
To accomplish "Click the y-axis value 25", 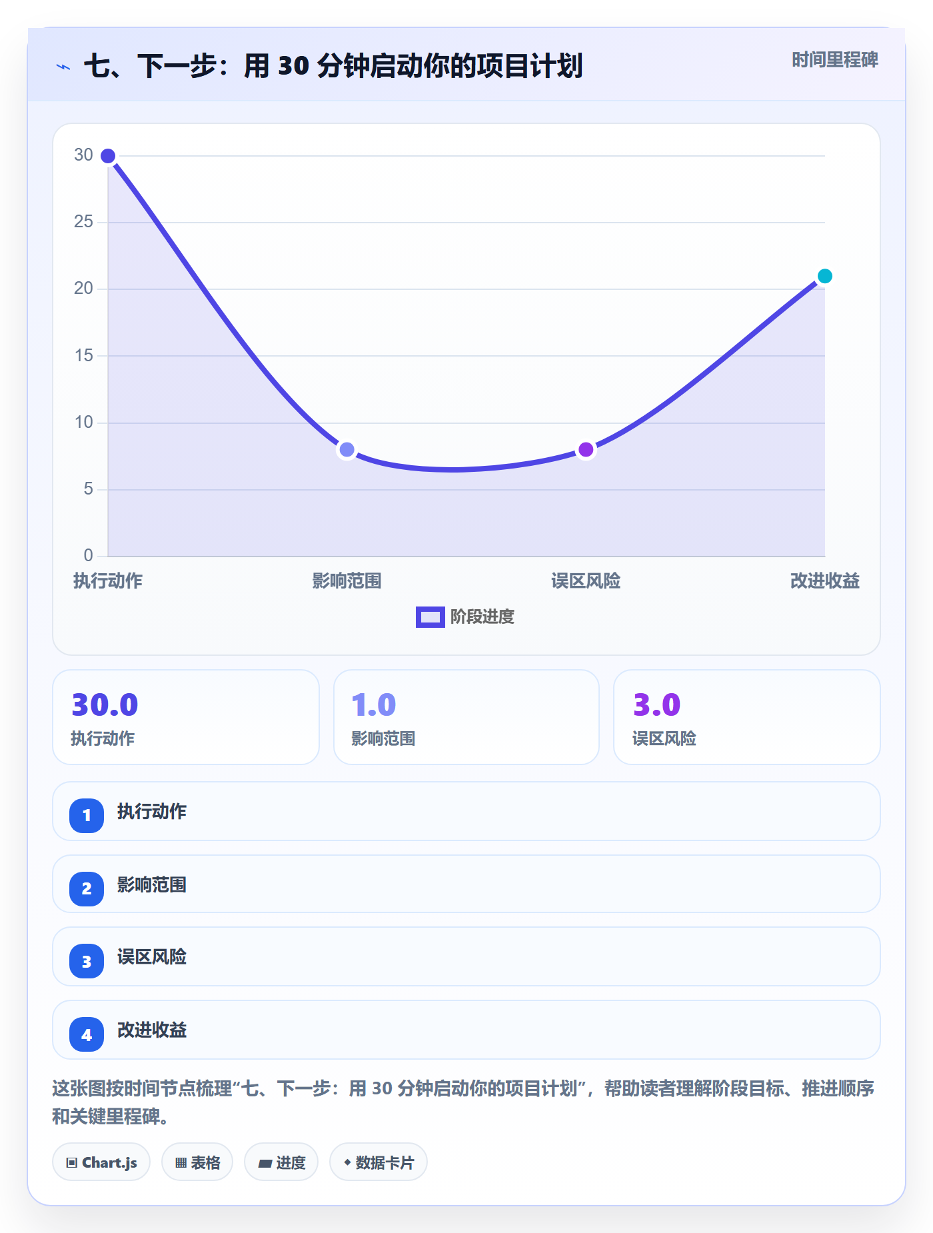I will [83, 222].
